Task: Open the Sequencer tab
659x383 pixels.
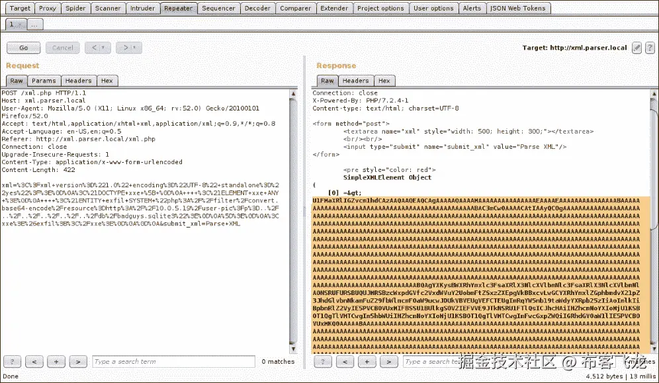Action: pyautogui.click(x=218, y=8)
